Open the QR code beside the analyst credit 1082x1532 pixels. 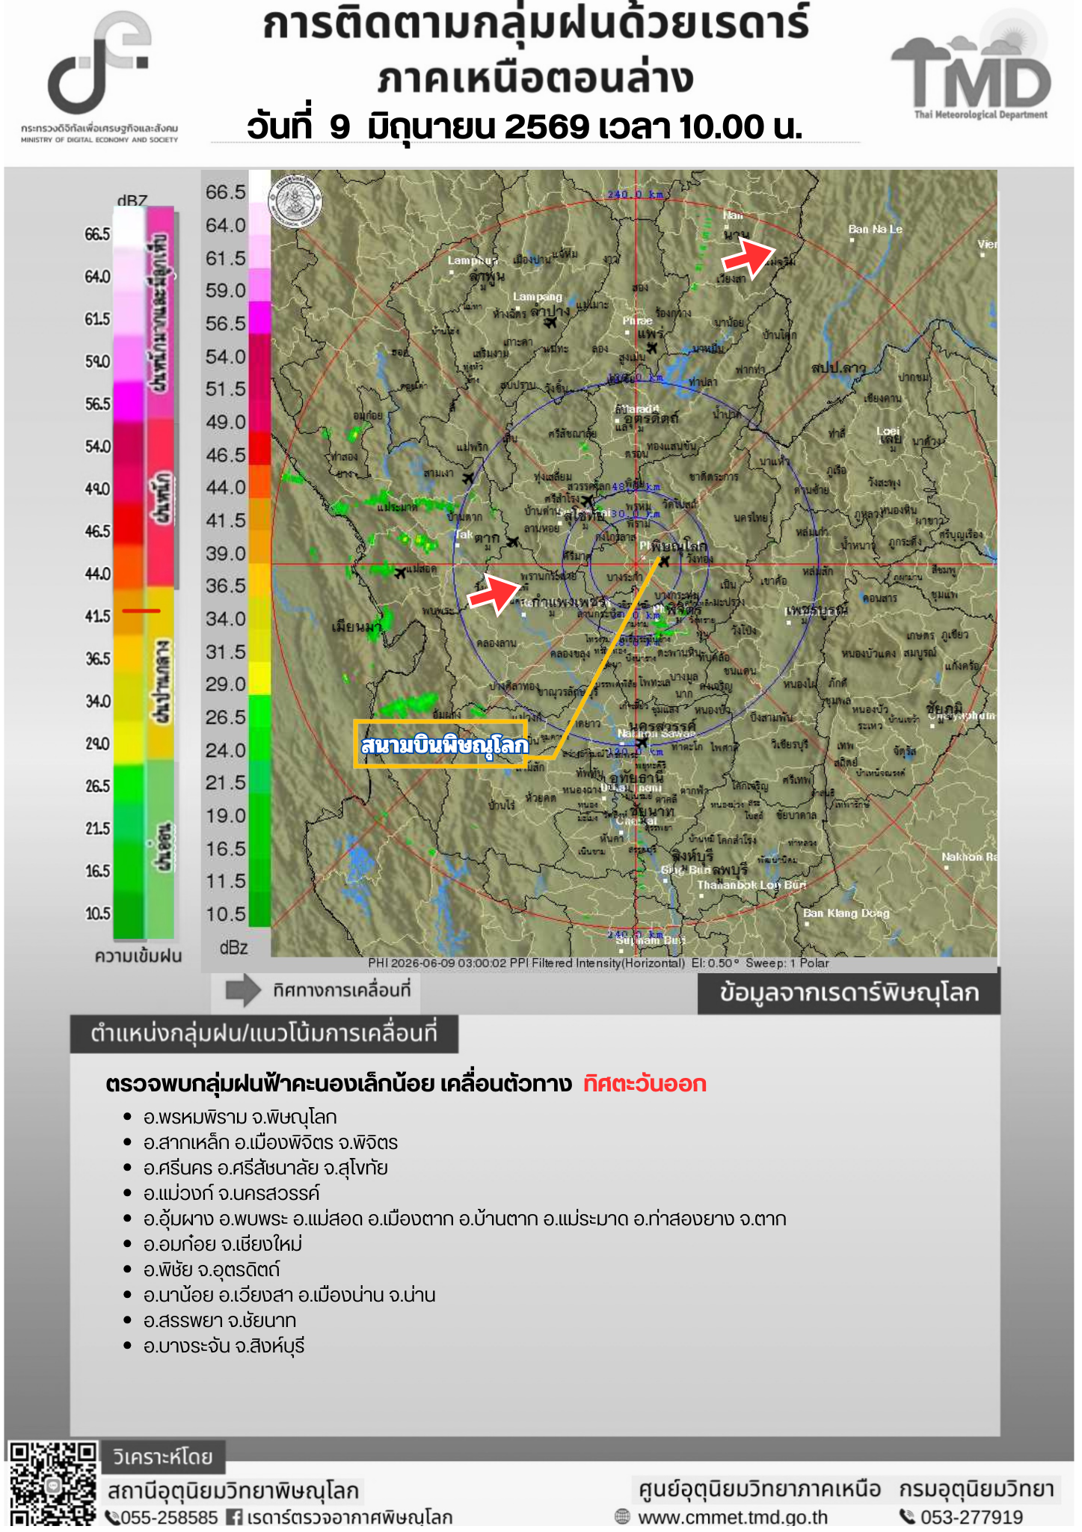pyautogui.click(x=53, y=1486)
